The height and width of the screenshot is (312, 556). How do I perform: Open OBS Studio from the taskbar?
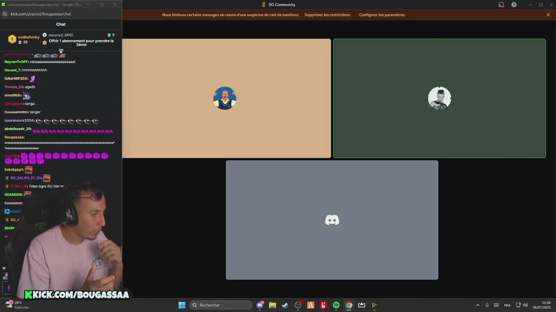[x=298, y=305]
